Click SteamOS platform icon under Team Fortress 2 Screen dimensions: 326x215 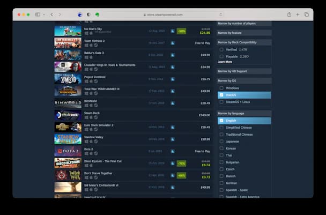tap(96, 45)
